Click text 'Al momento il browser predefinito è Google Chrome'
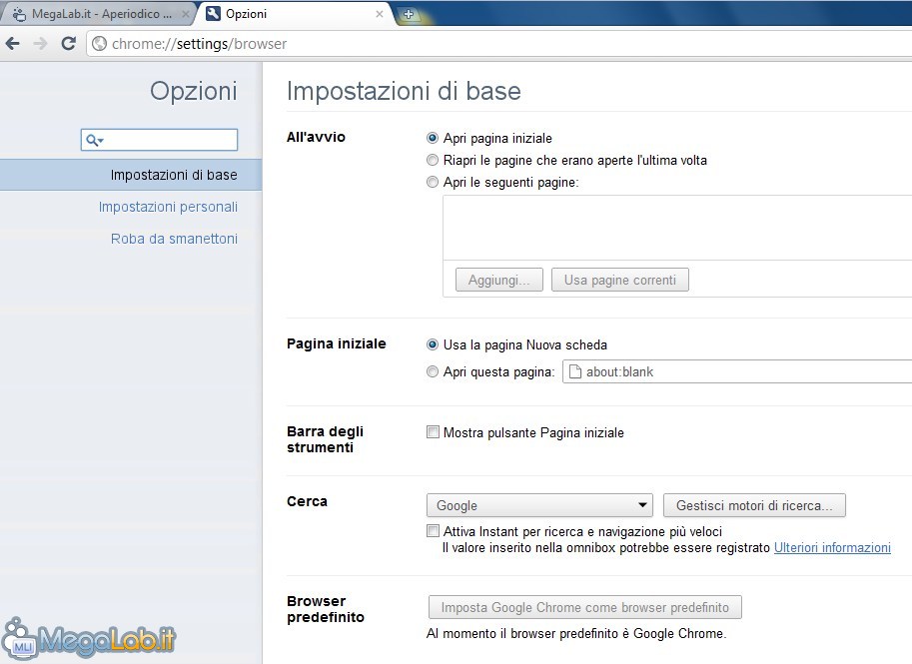912x664 pixels. tap(576, 633)
